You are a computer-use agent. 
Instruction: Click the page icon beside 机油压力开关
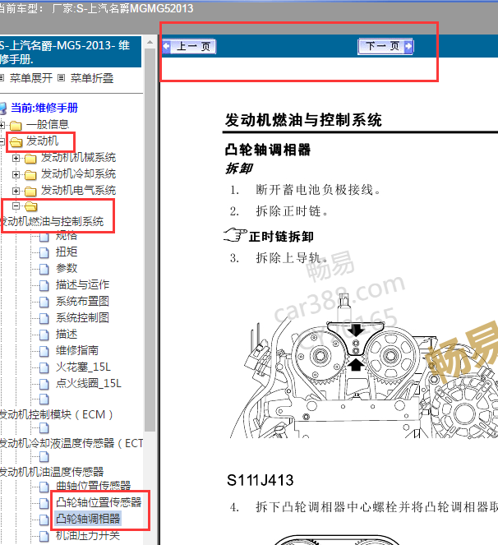[44, 536]
